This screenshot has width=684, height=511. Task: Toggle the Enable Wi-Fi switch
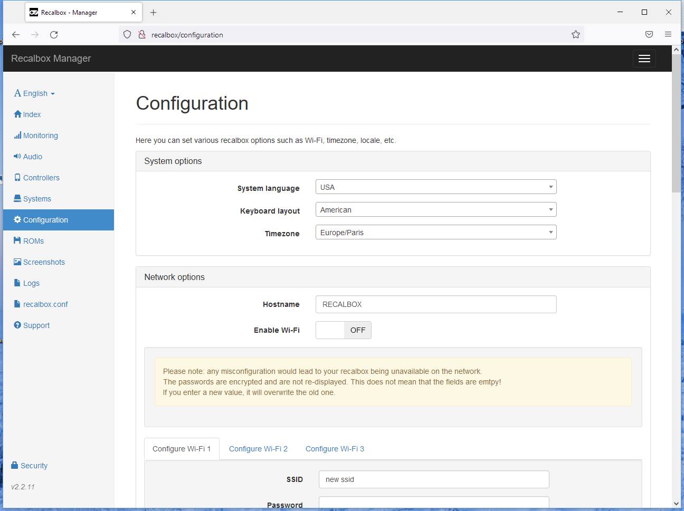click(x=344, y=330)
